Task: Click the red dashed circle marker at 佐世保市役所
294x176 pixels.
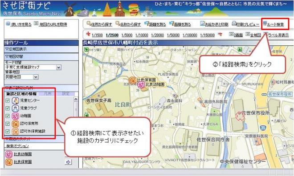Action: pos(240,116)
